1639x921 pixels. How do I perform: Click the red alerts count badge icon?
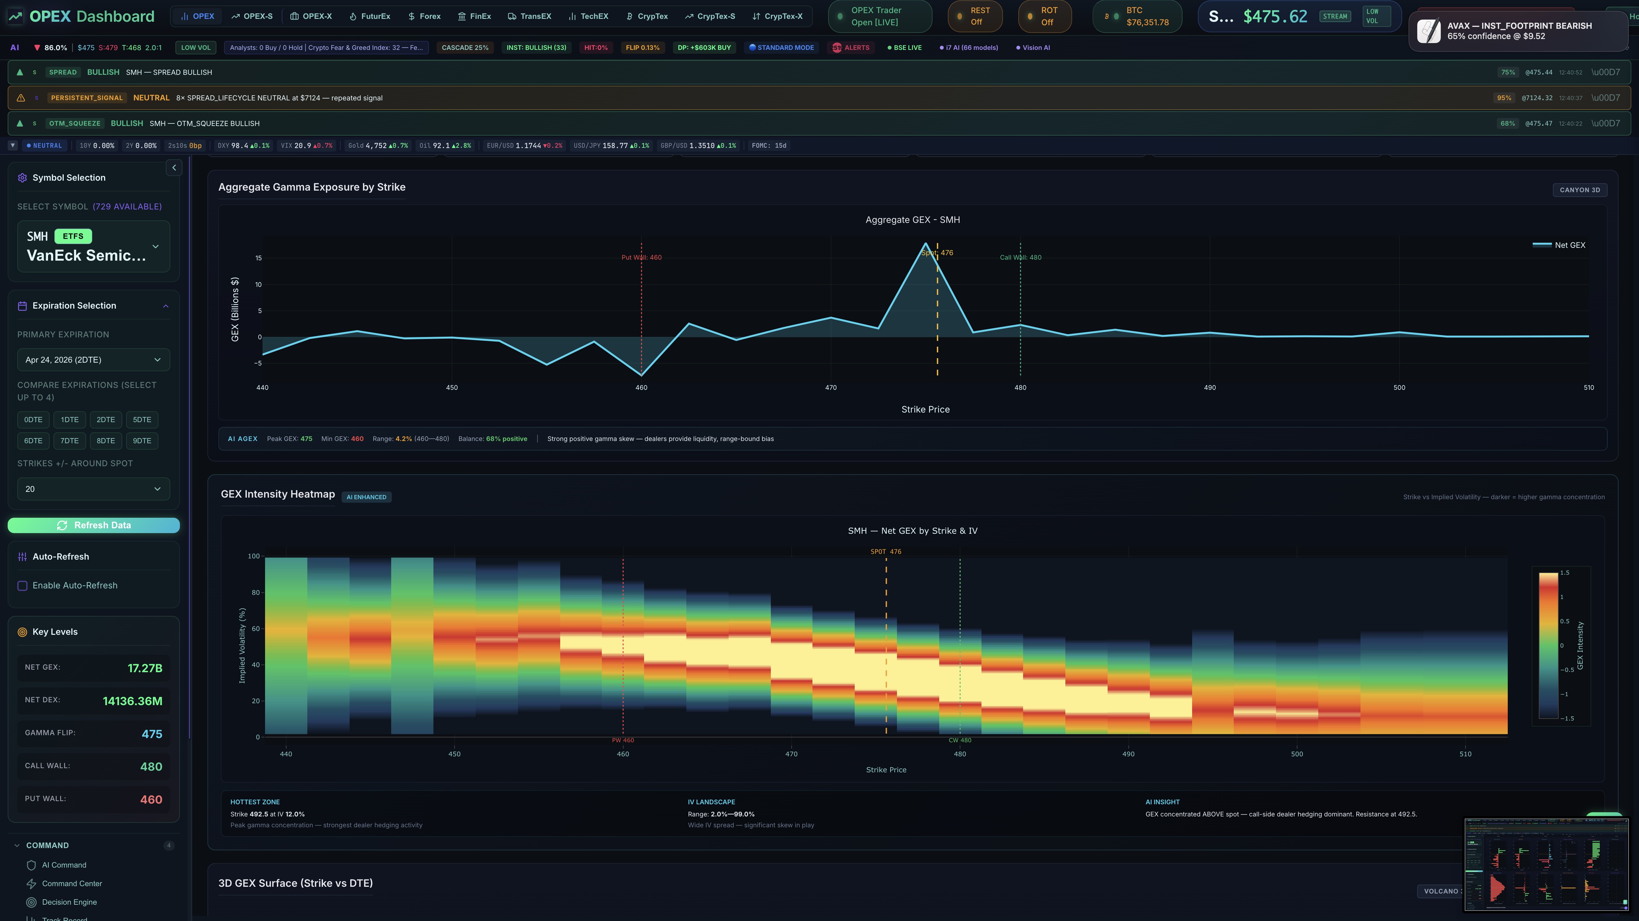click(x=837, y=48)
